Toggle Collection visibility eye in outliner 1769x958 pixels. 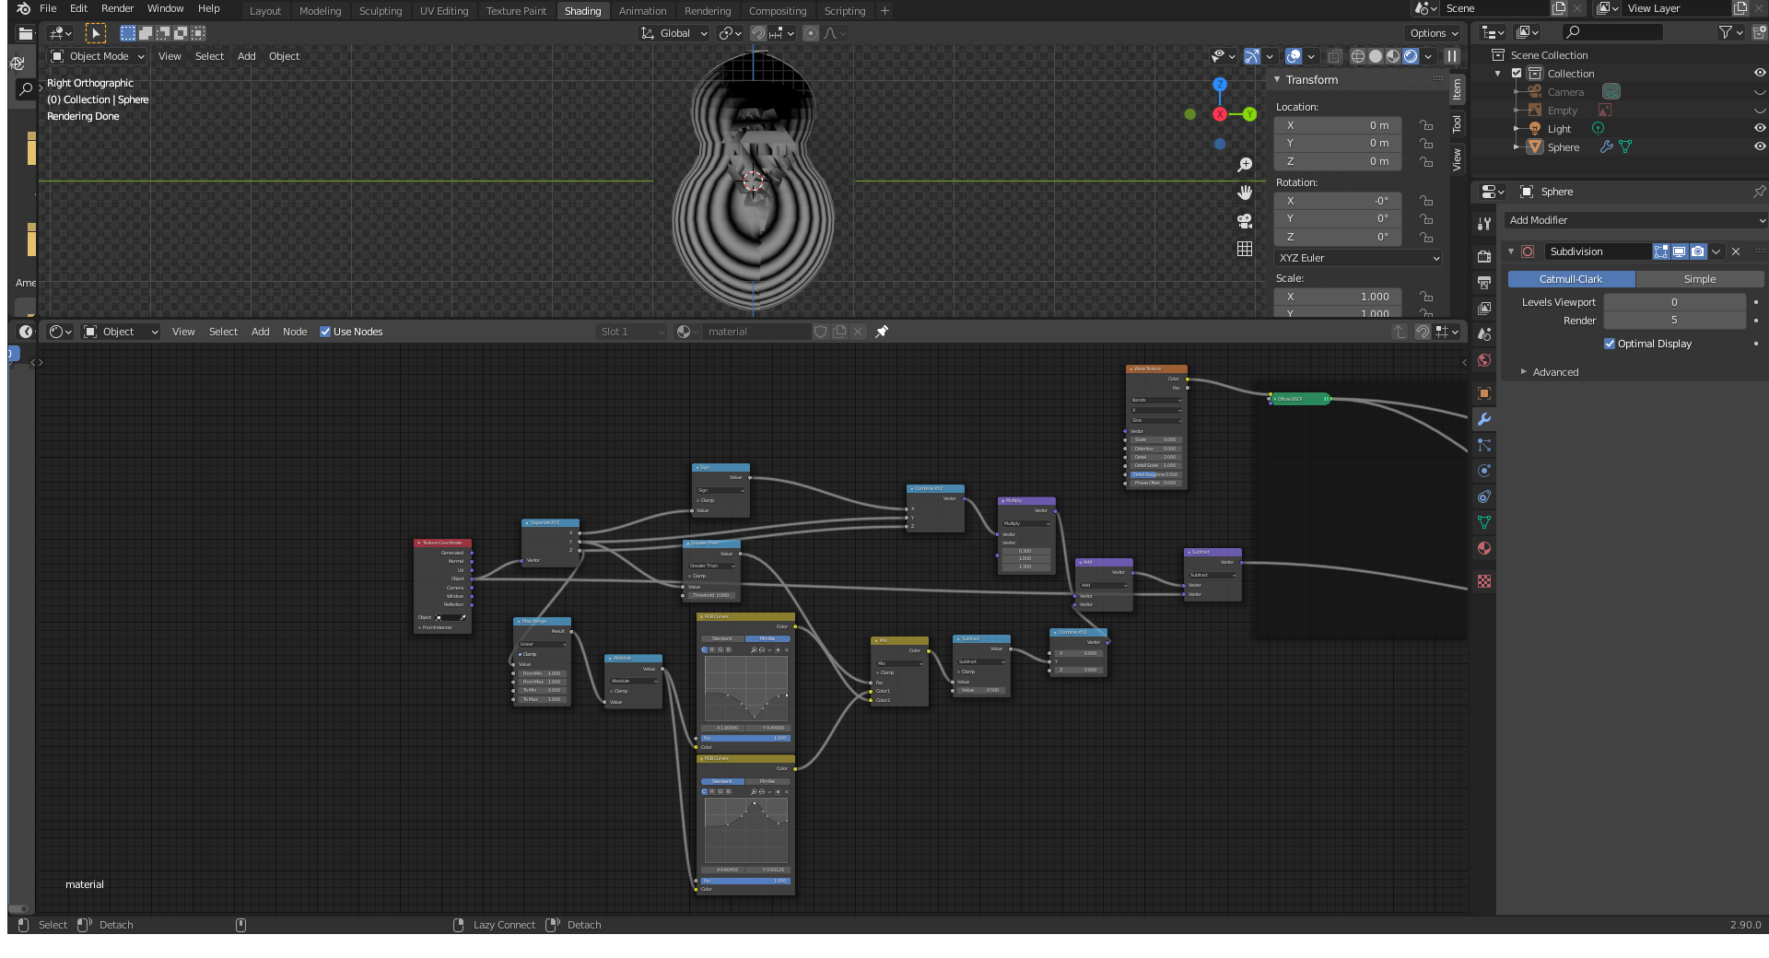click(x=1760, y=73)
